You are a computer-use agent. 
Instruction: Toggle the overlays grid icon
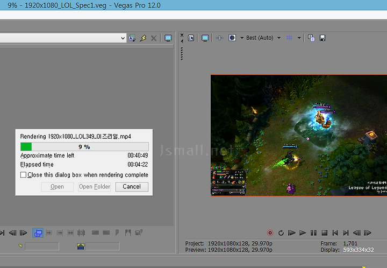point(289,38)
